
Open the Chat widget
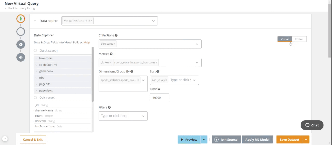click(312, 125)
